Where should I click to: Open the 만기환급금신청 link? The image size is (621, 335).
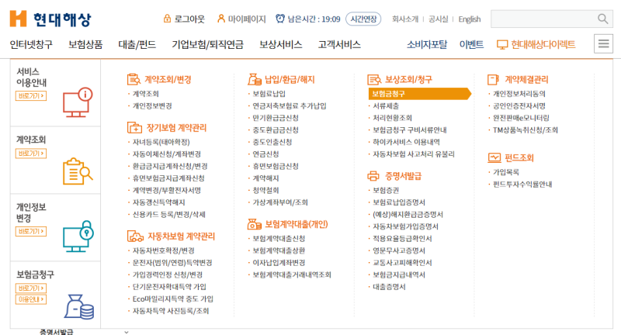tap(276, 118)
